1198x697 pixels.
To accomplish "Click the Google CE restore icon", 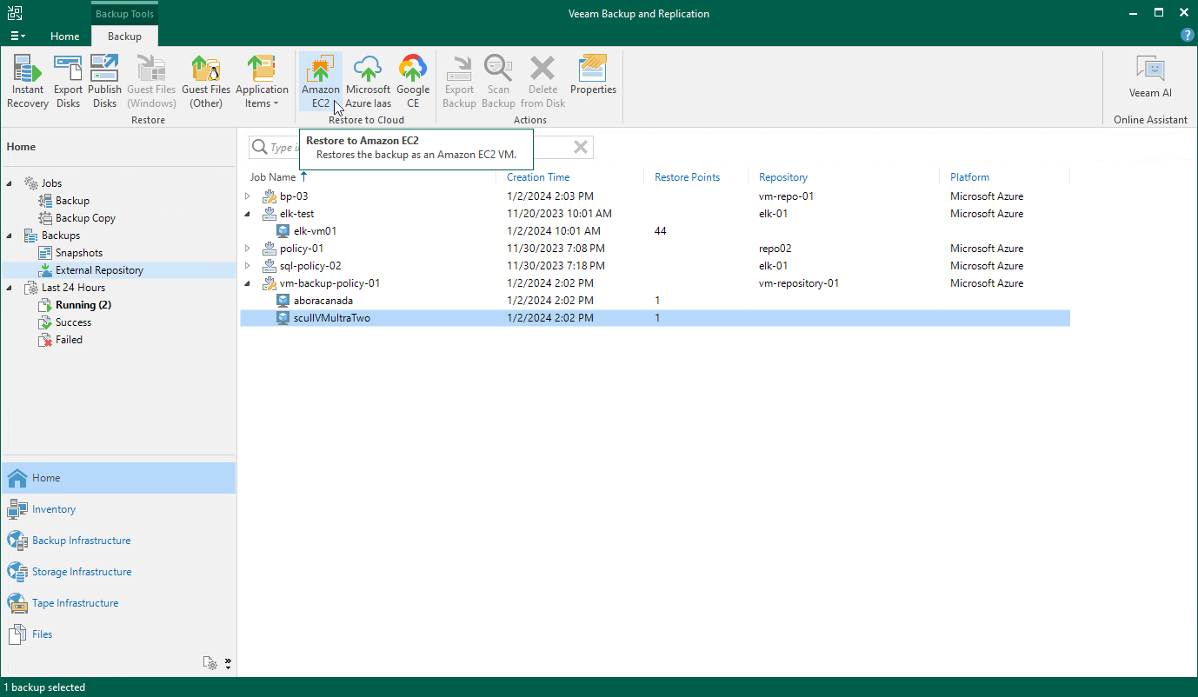I will (x=413, y=82).
